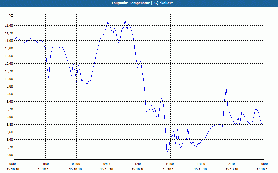Click the 9,00 y-axis label

pyautogui.click(x=10, y=117)
